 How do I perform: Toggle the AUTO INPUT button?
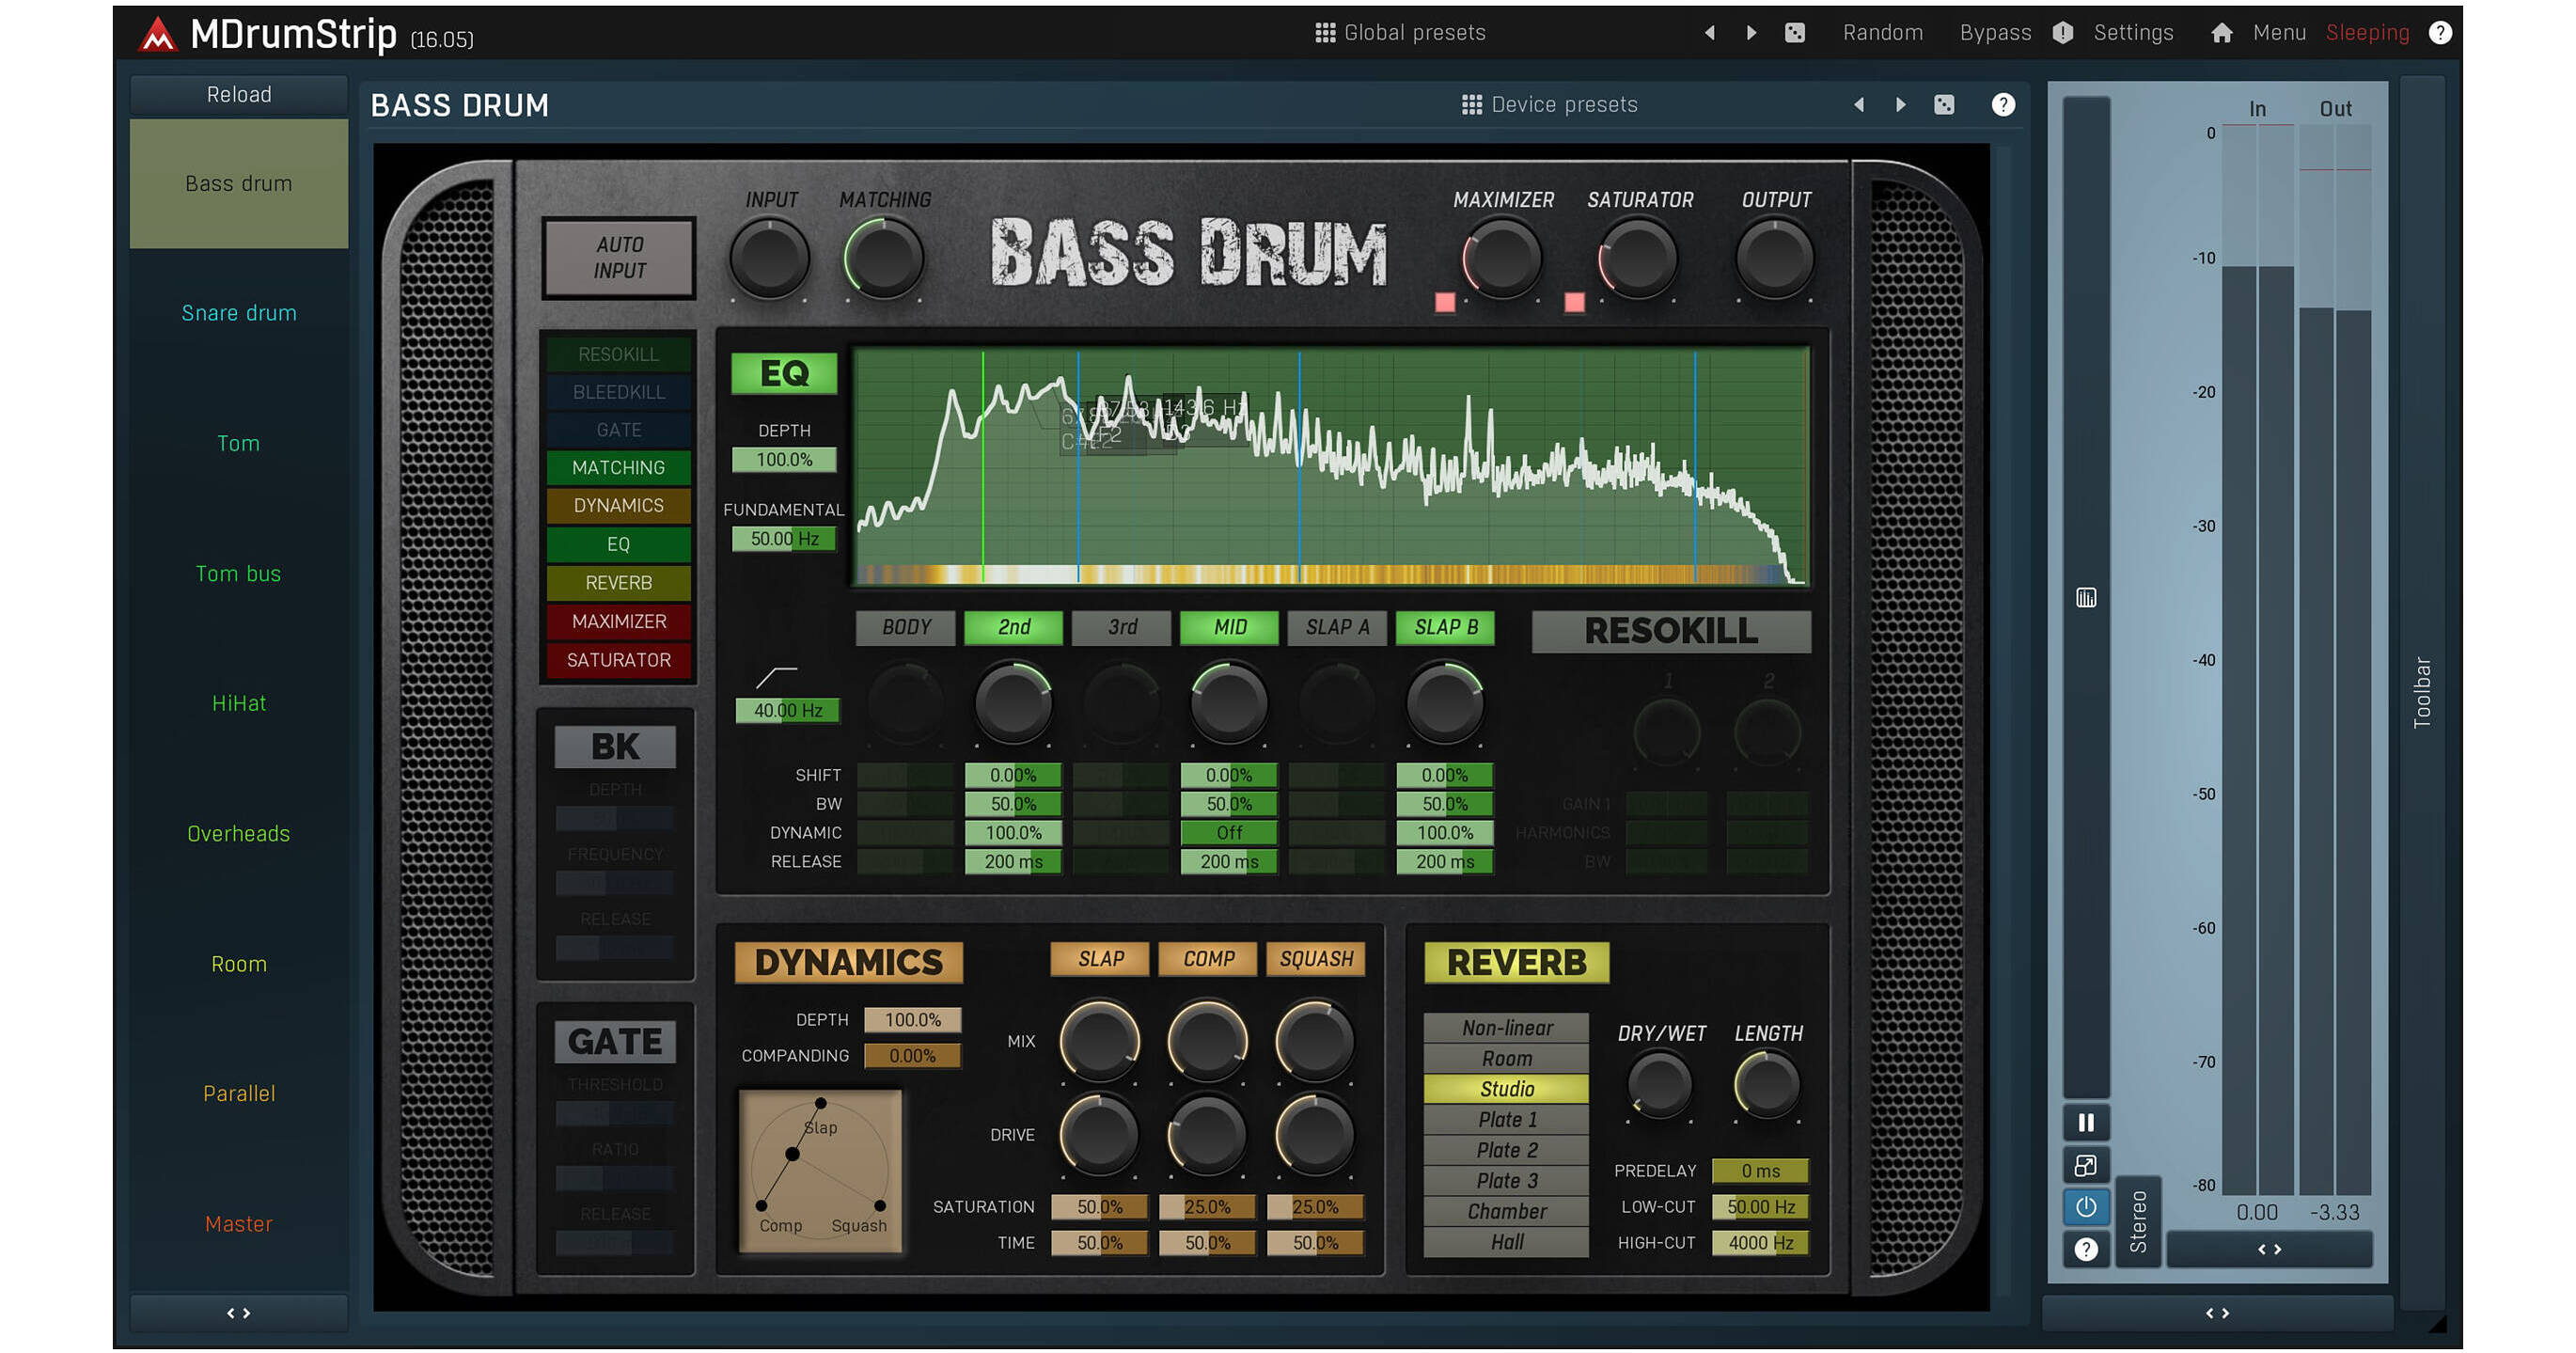point(619,258)
